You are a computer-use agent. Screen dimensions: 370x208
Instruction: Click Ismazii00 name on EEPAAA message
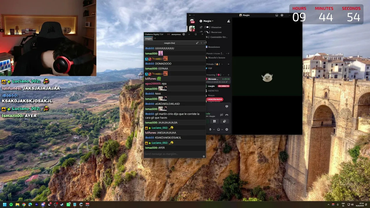[x=151, y=69]
